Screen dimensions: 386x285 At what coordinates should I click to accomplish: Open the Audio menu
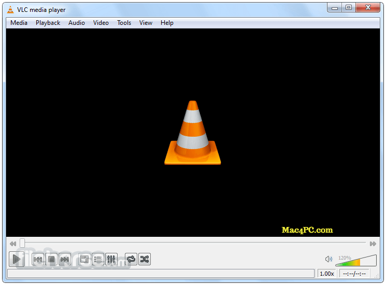(x=77, y=23)
